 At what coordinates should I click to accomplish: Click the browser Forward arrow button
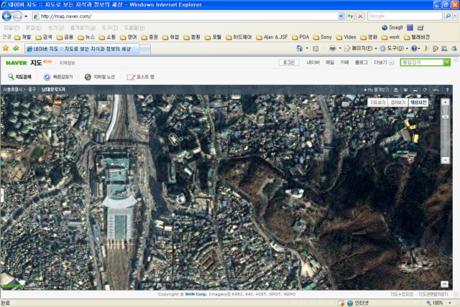tap(17, 16)
